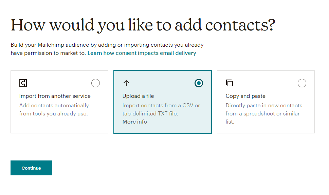
Task: Open Learn how consent impacts email delivery
Action: [x=142, y=53]
